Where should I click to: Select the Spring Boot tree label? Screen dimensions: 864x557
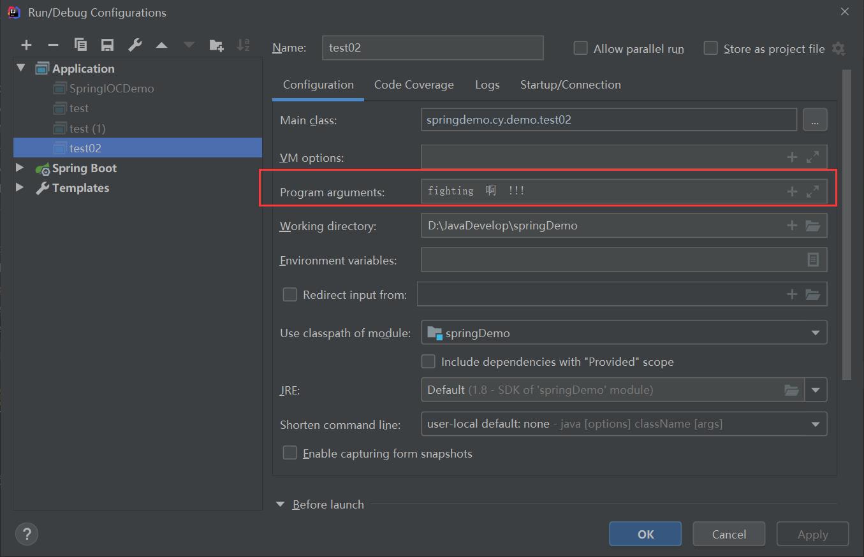tap(84, 168)
